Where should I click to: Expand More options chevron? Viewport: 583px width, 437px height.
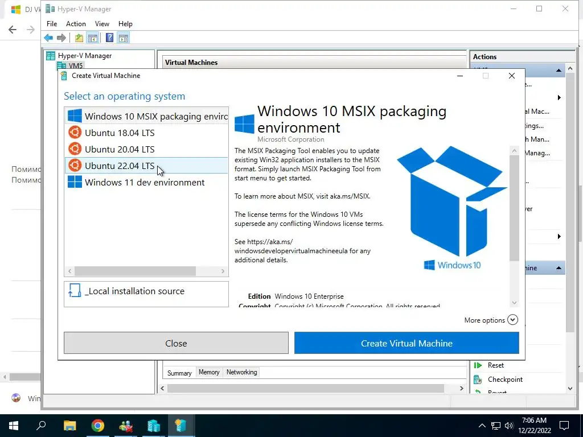[x=512, y=320]
